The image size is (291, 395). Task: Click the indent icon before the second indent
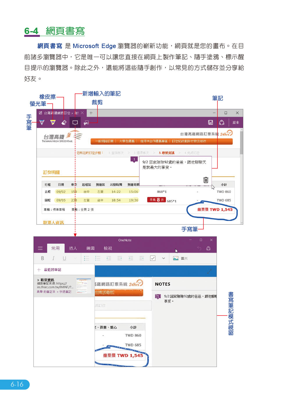[120, 258]
